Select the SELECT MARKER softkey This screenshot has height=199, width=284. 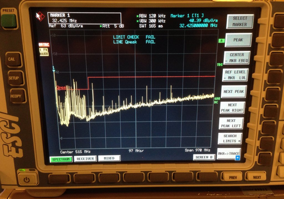240,21
